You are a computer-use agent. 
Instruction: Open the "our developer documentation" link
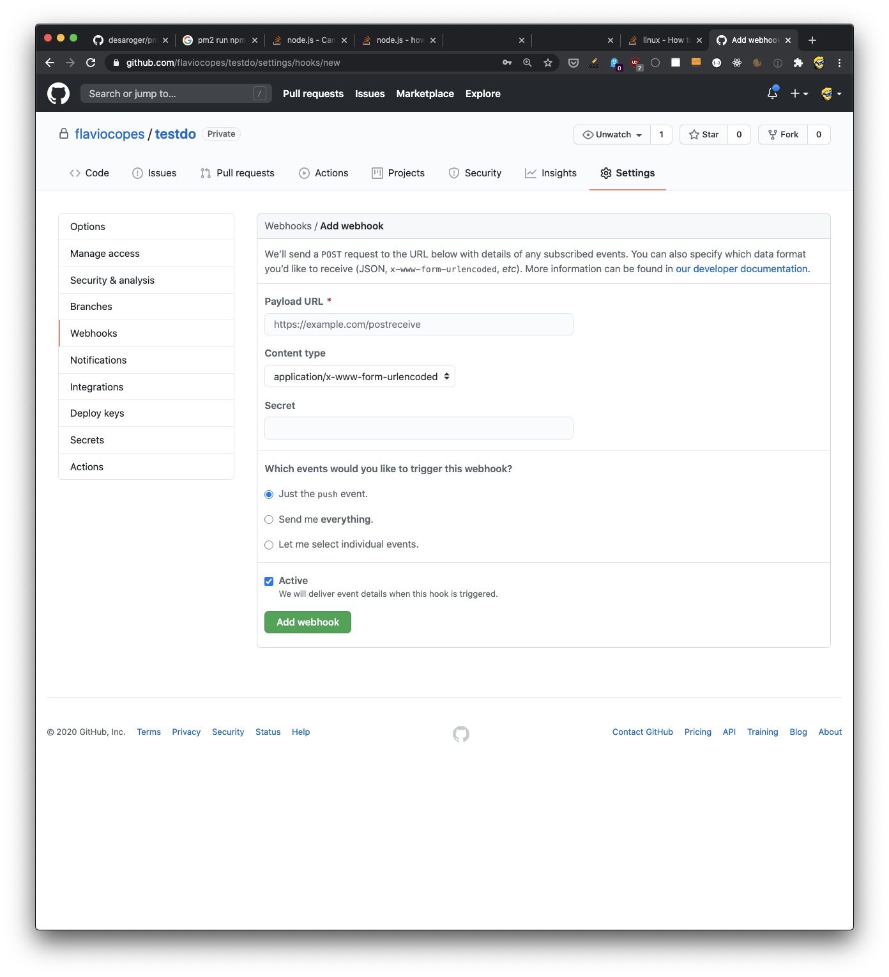tap(741, 269)
